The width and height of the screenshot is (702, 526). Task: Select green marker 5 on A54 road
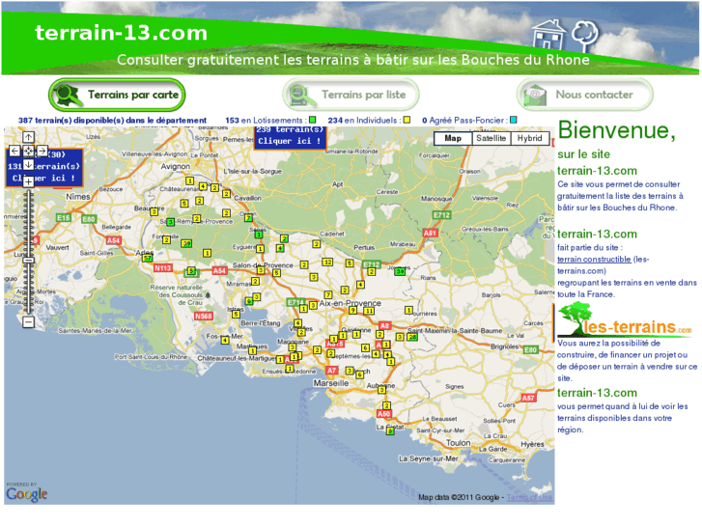(x=191, y=271)
